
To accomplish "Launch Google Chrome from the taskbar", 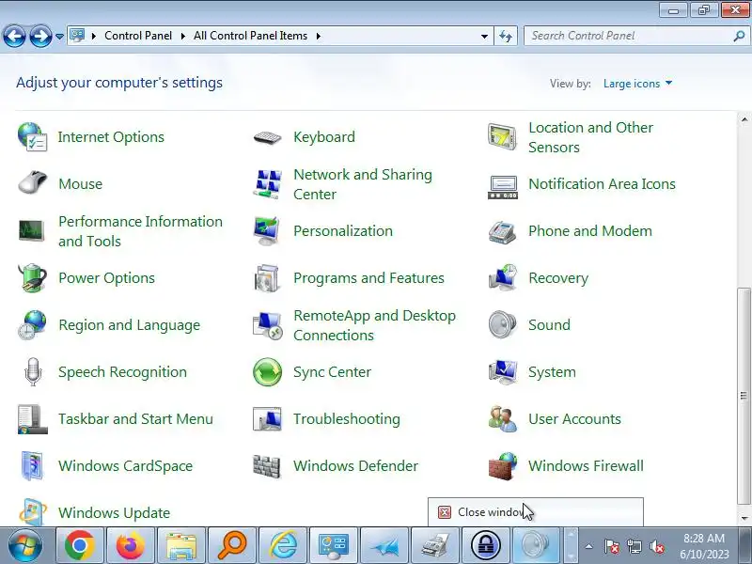I will tap(80, 546).
